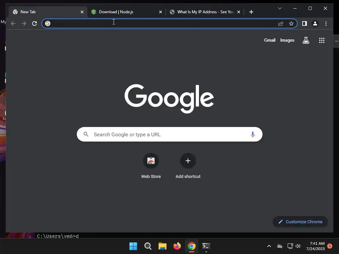Click the Google icon in the address bar
The image size is (339, 254).
point(48,23)
